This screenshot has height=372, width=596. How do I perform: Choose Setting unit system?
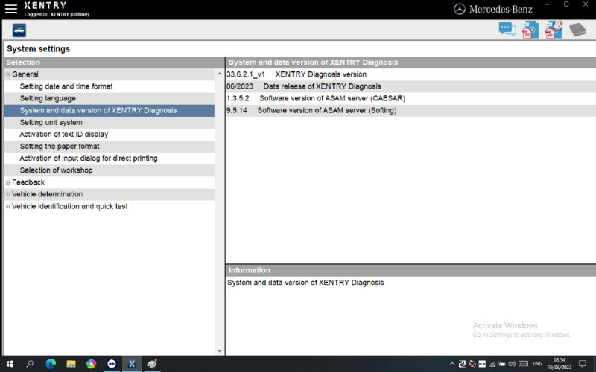[51, 122]
